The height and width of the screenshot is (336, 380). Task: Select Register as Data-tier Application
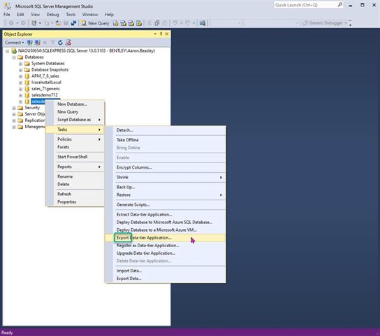[165, 246]
